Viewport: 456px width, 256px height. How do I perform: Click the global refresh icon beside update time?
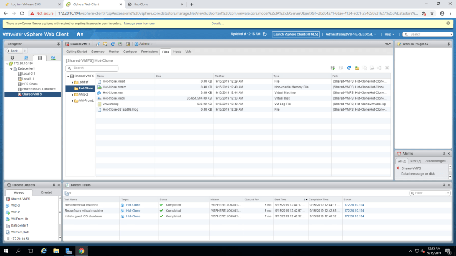[265, 34]
